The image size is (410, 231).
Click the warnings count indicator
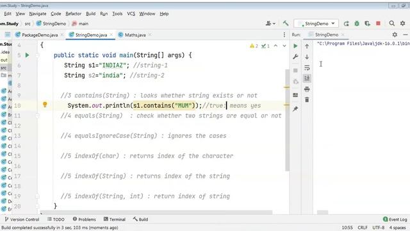coord(254,46)
